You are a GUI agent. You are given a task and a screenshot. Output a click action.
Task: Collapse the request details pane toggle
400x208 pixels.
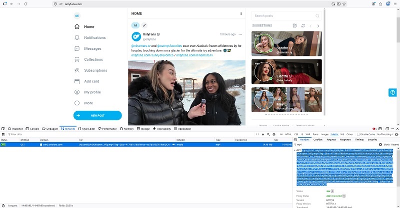[295, 140]
